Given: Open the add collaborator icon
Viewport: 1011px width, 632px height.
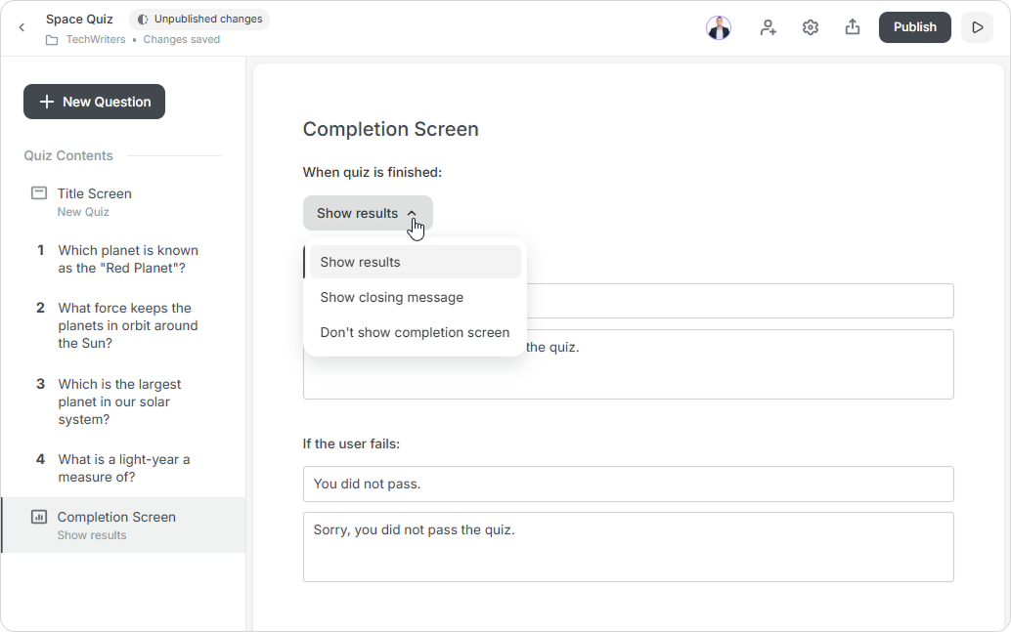Looking at the screenshot, I should pyautogui.click(x=769, y=27).
